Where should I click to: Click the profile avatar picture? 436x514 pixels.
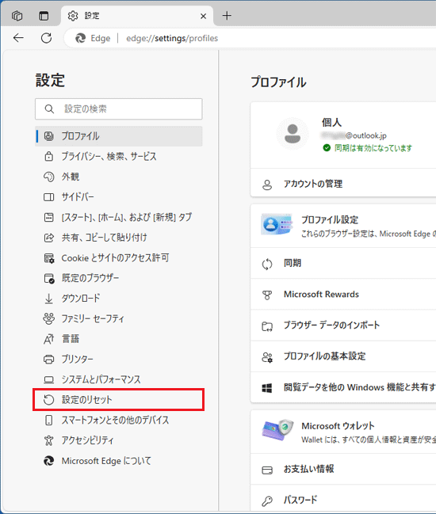(x=293, y=134)
